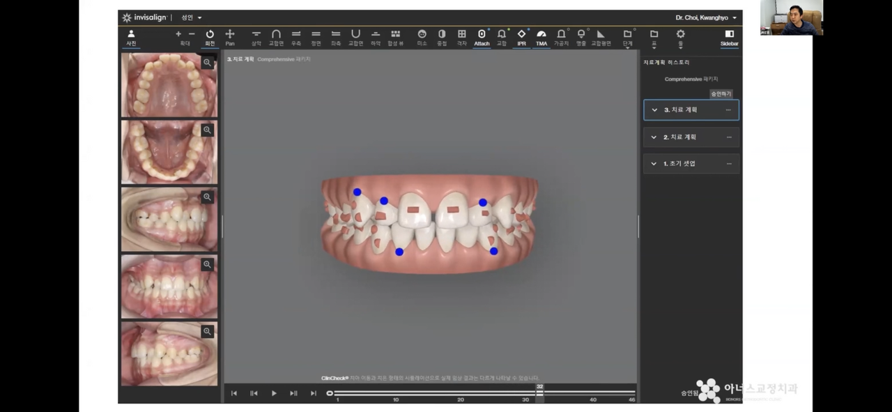892x412 pixels.
Task: Select the 2. 치료 계획 history item
Action: [x=691, y=137]
